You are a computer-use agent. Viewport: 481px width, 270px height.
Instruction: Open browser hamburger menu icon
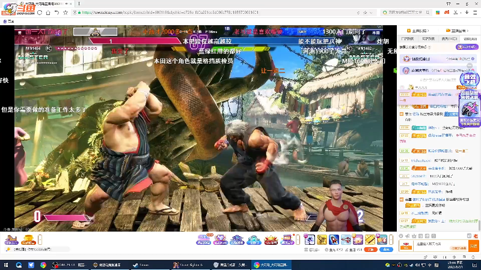click(x=475, y=13)
